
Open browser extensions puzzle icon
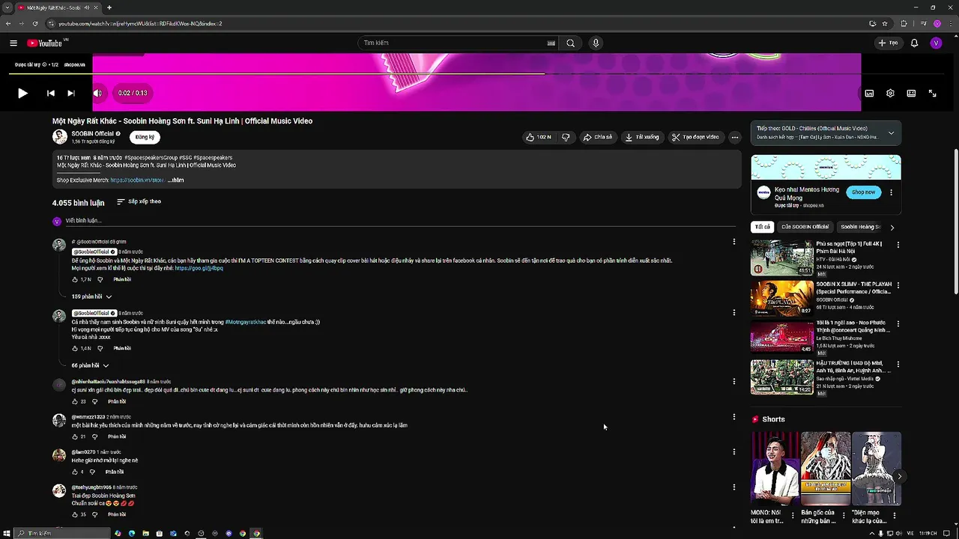(904, 23)
